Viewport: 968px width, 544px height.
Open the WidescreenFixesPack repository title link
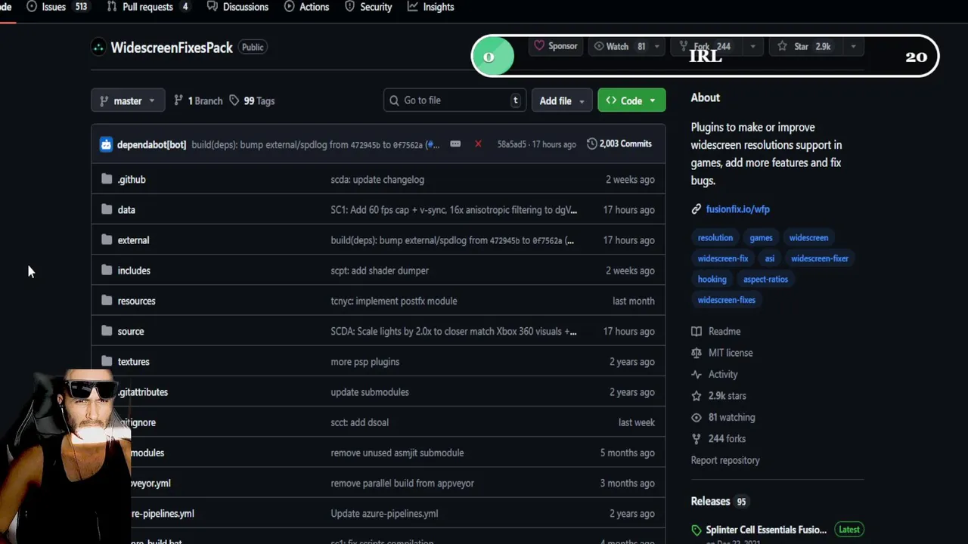172,48
